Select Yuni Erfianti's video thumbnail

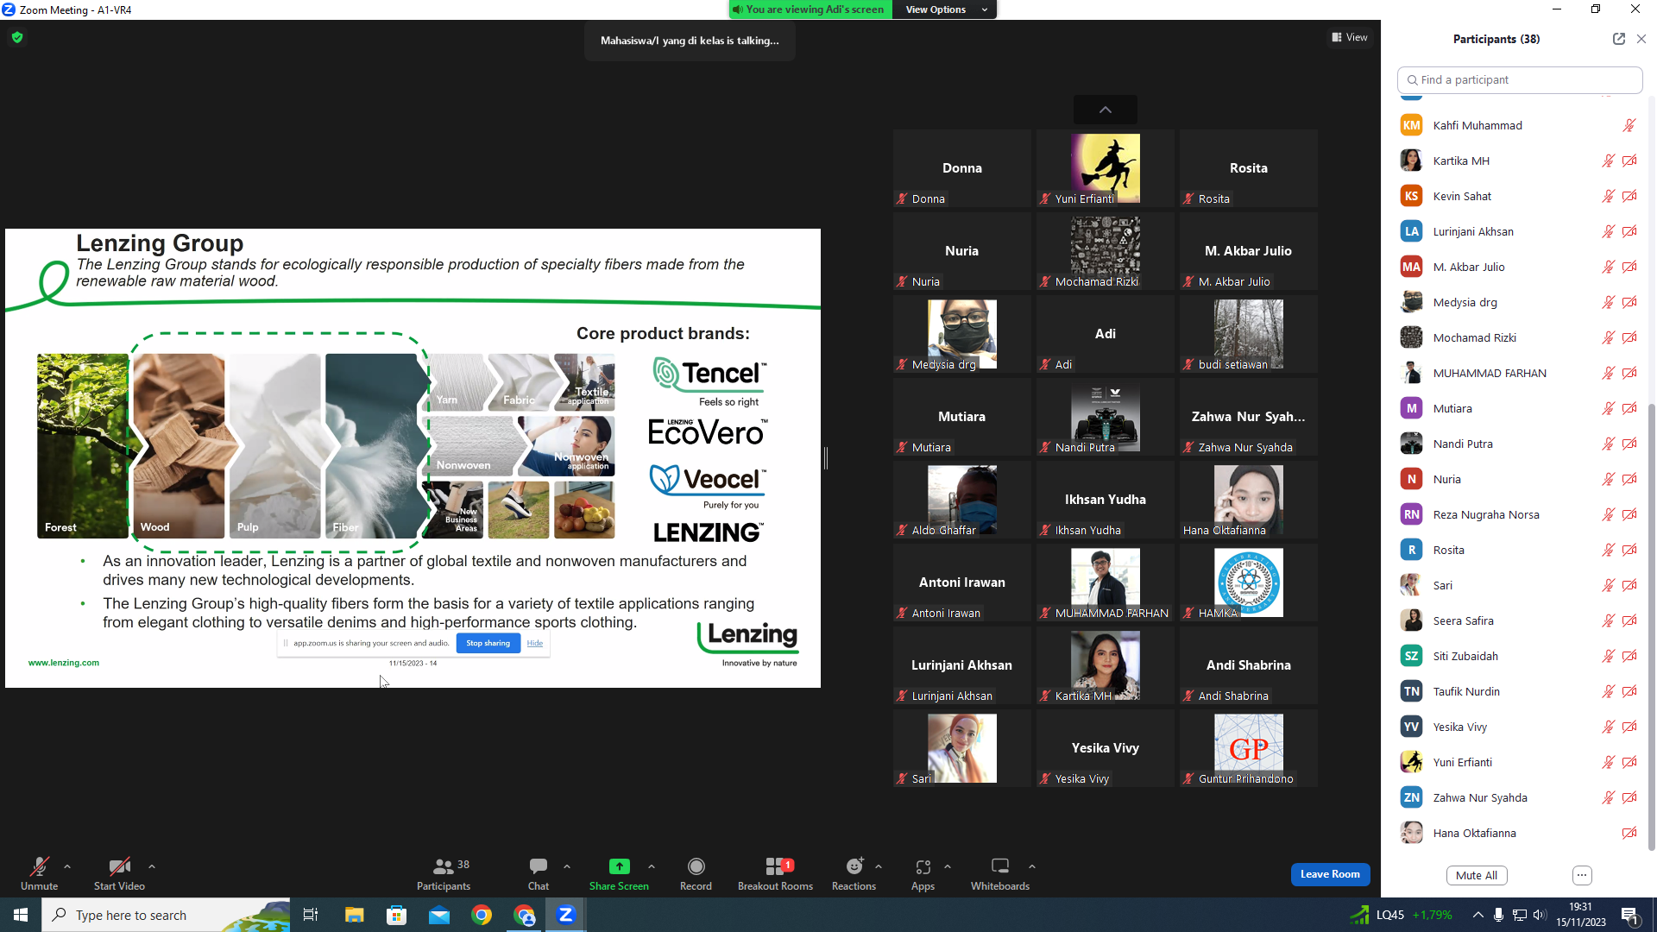(x=1105, y=168)
